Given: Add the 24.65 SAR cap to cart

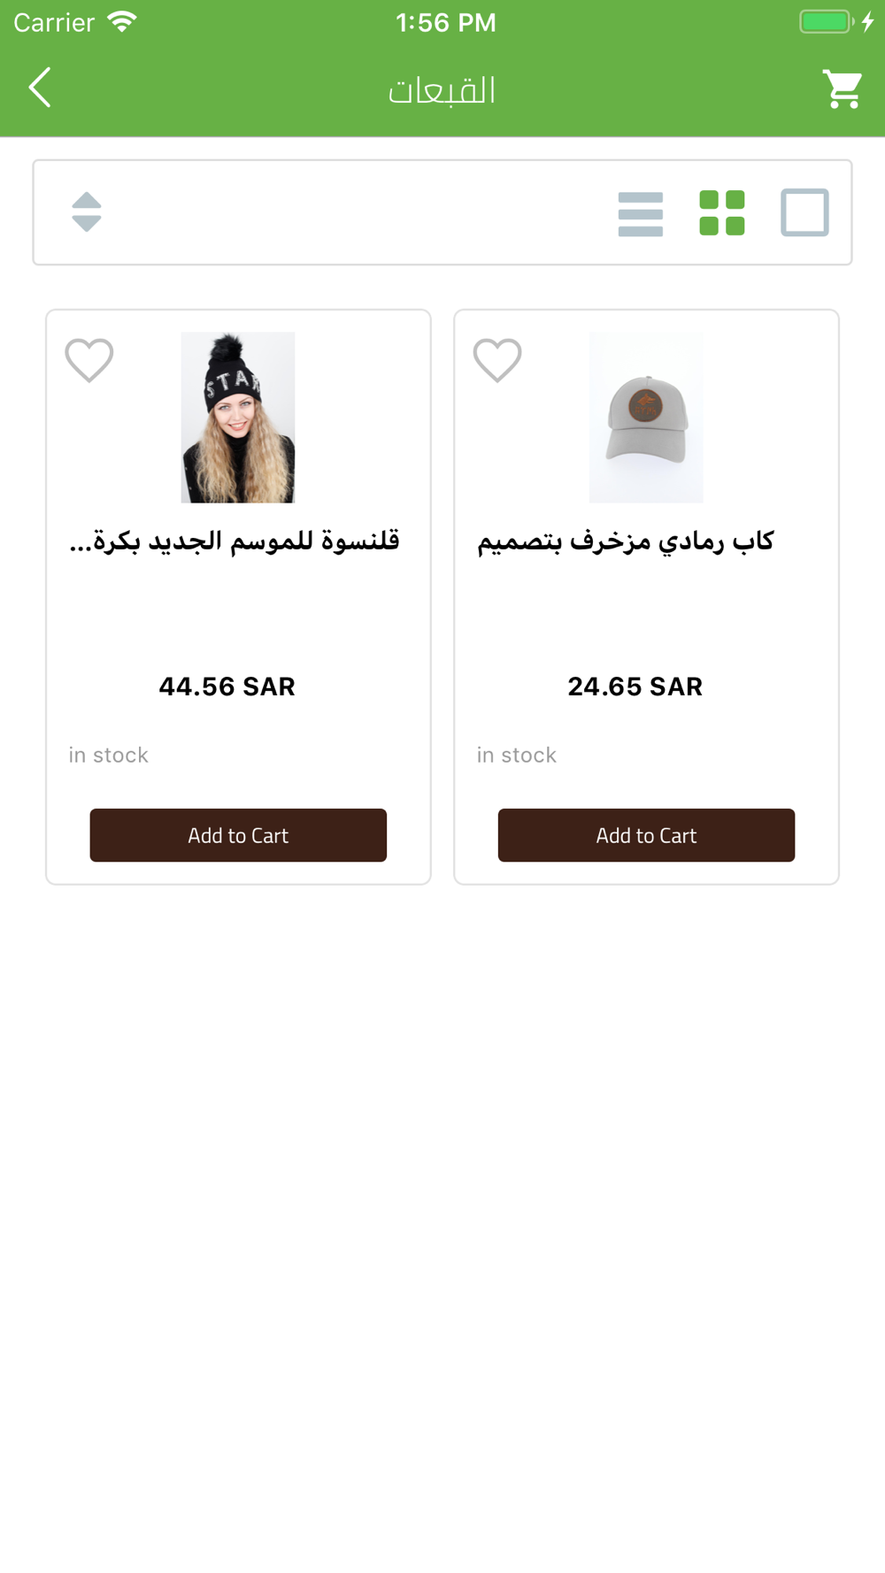Looking at the screenshot, I should click(646, 835).
